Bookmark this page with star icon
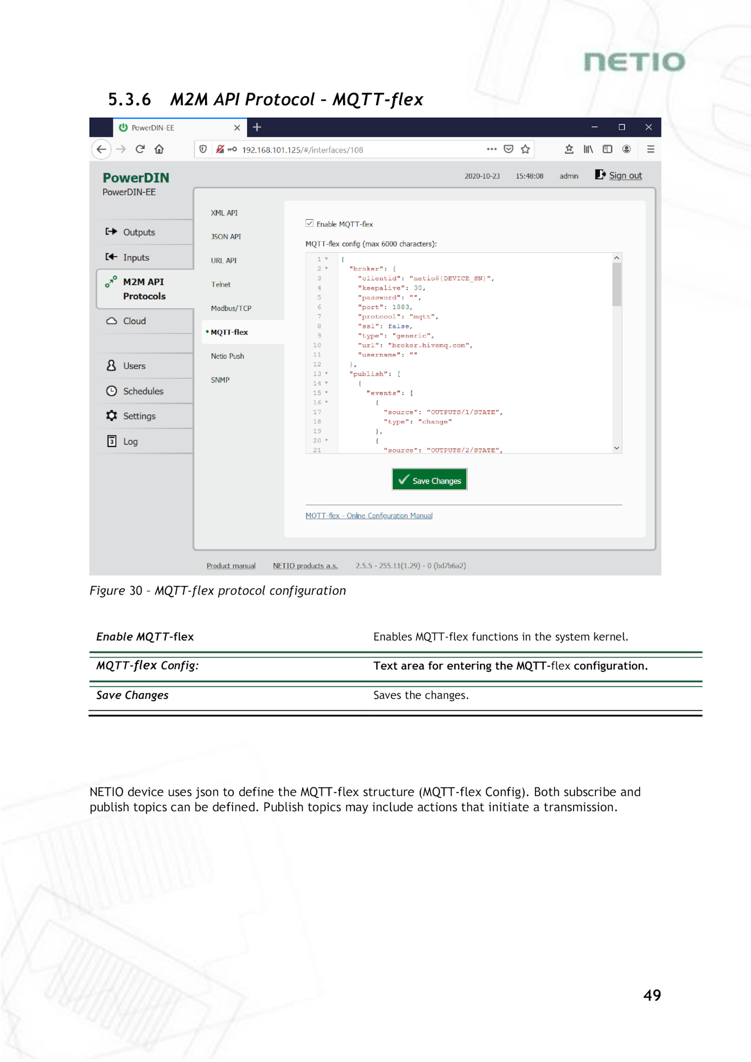The width and height of the screenshot is (751, 1062). coord(525,149)
